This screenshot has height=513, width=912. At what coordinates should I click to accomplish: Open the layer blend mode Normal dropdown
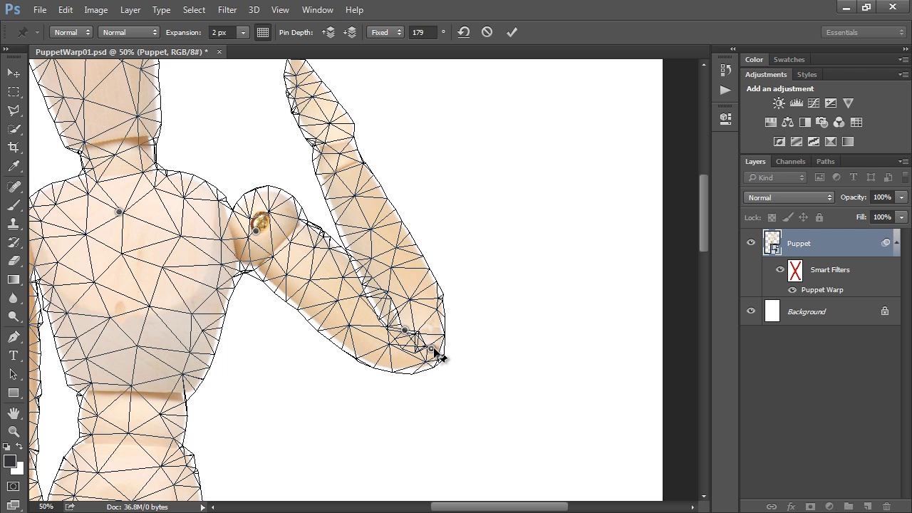click(789, 197)
